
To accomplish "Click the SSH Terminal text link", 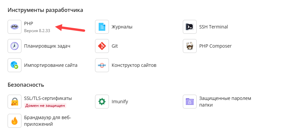I will pyautogui.click(x=214, y=27).
